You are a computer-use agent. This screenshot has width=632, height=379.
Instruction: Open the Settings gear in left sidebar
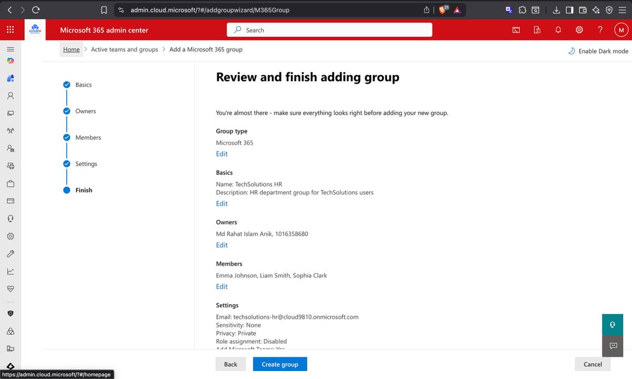(x=10, y=236)
